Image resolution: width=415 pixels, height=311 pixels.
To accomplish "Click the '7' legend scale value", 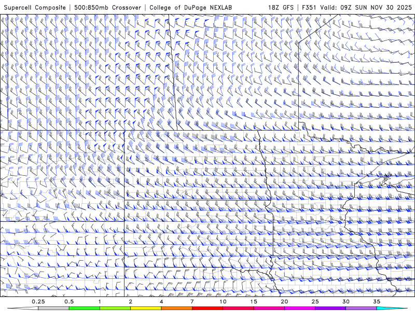I will pyautogui.click(x=192, y=302).
